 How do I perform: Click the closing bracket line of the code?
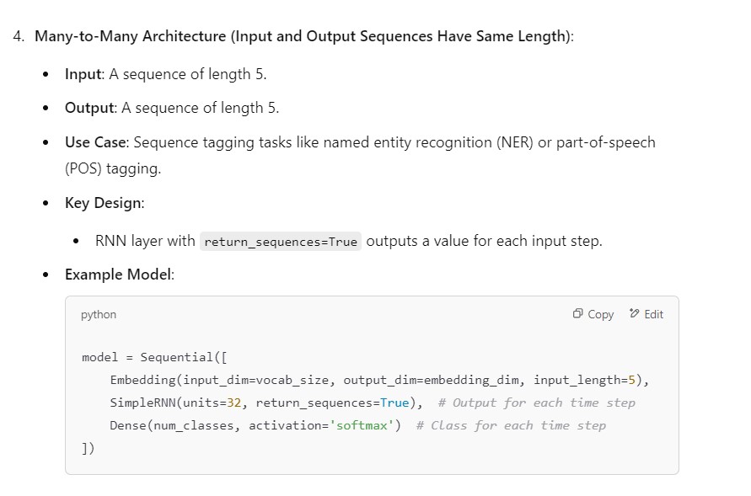click(89, 448)
